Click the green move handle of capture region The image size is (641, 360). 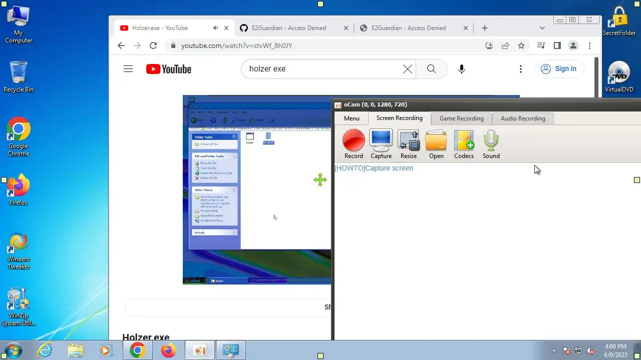[x=320, y=180]
